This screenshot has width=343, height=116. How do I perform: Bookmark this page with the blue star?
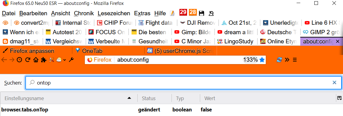pyautogui.click(x=262, y=60)
